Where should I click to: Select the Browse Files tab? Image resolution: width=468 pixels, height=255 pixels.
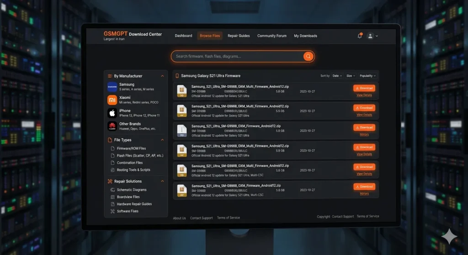(210, 36)
